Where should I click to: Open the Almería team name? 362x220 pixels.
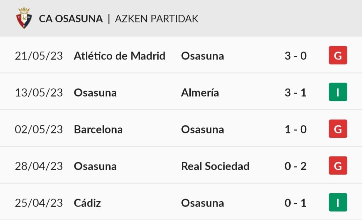pos(200,93)
